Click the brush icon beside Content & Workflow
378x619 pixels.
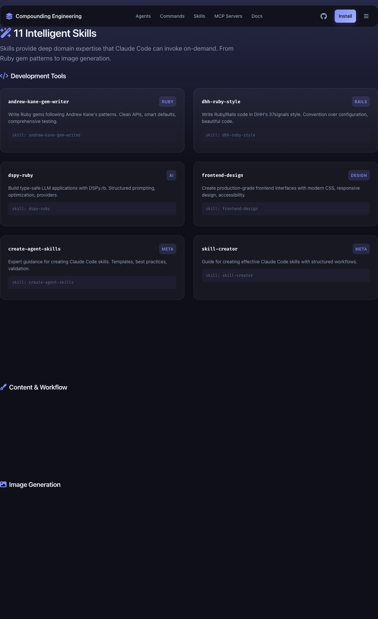coord(4,387)
